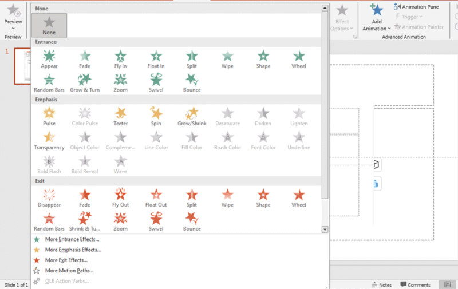Select the Disappear exit animation
458x289 pixels.
(49, 198)
